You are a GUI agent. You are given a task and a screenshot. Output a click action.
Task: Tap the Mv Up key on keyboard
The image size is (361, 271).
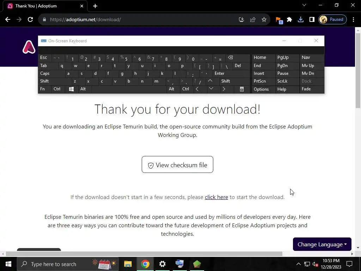tap(312, 66)
